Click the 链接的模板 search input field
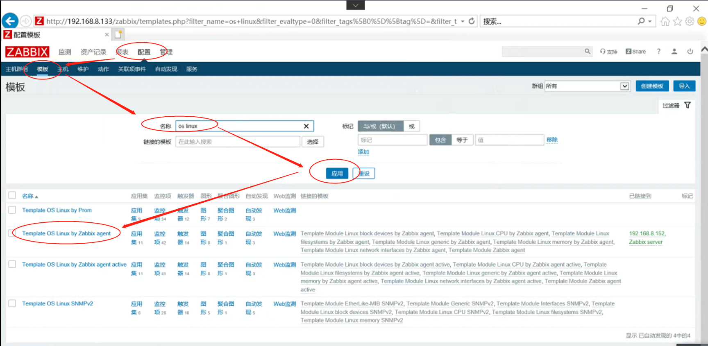The width and height of the screenshot is (708, 346). pyautogui.click(x=238, y=142)
